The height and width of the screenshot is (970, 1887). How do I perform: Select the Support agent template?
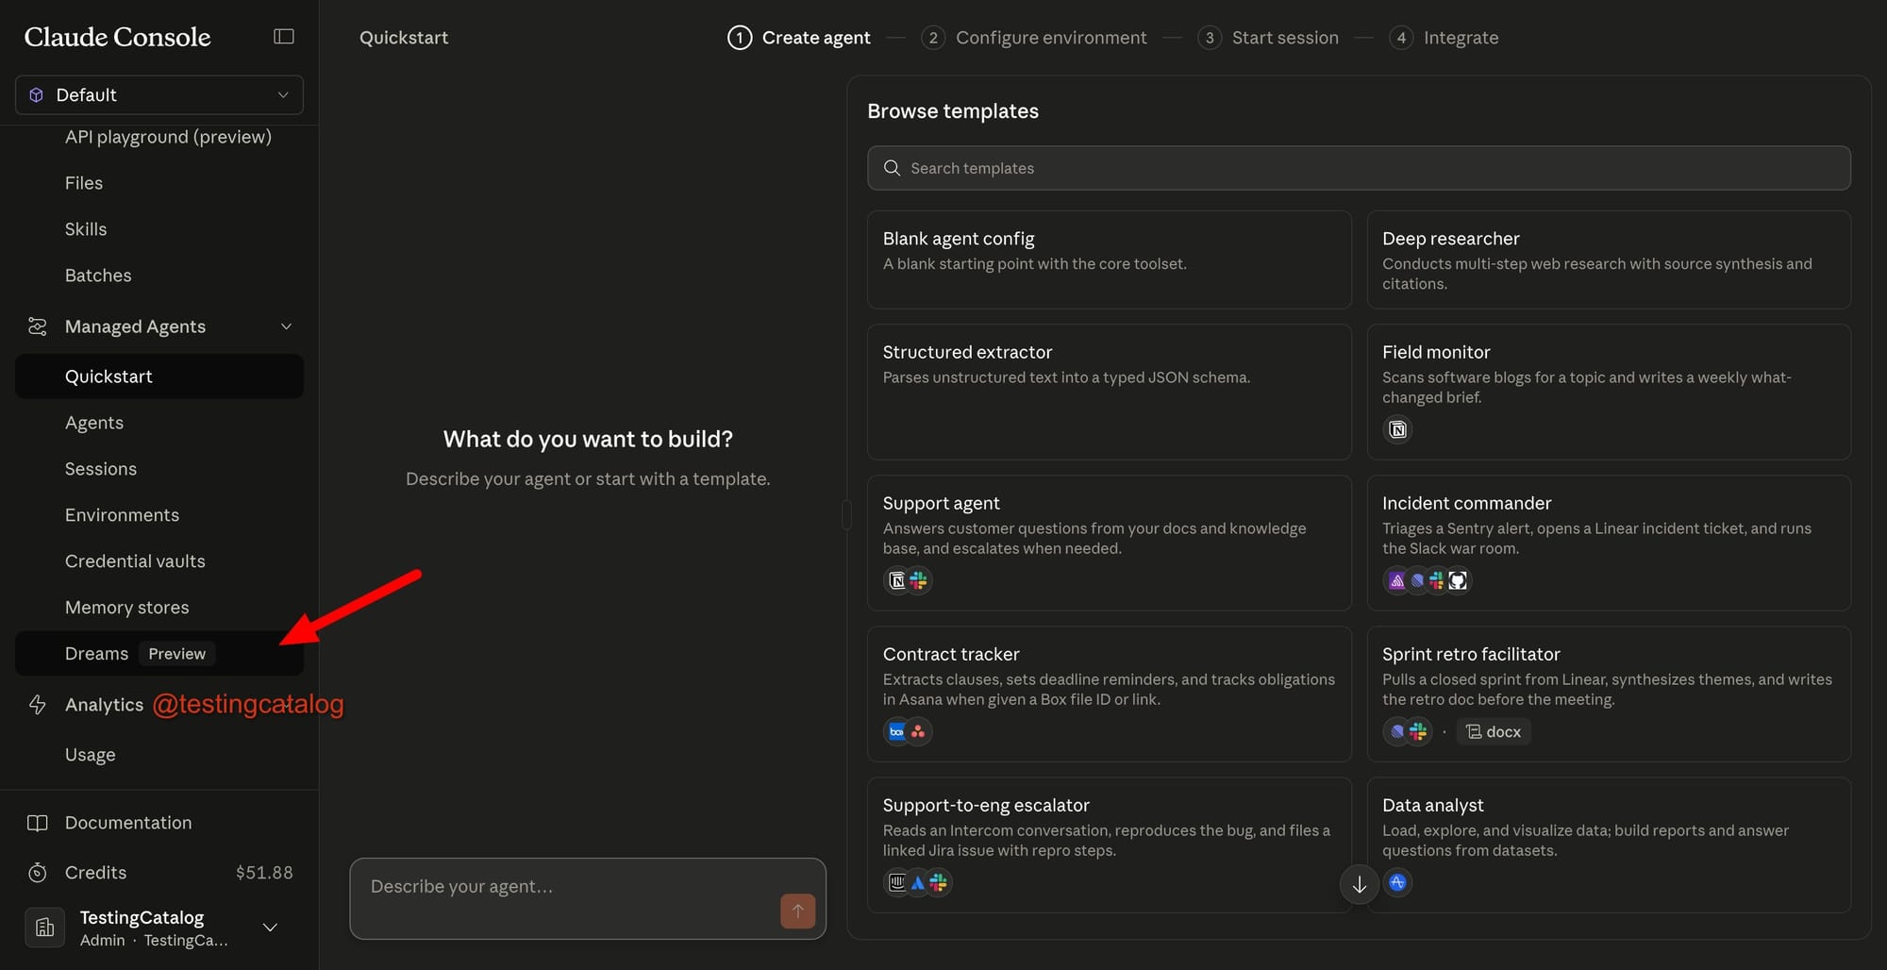[x=1109, y=544]
